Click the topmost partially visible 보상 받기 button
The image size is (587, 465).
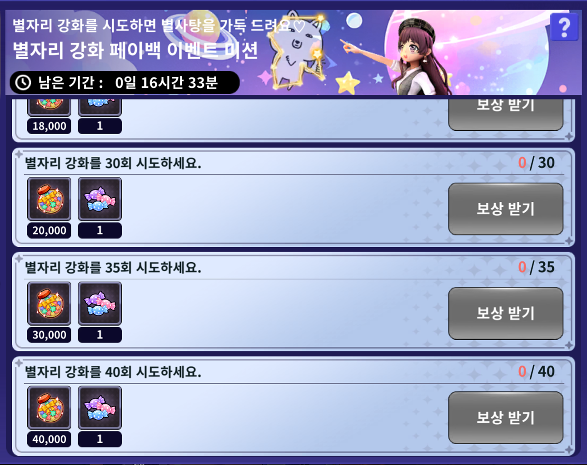point(506,114)
